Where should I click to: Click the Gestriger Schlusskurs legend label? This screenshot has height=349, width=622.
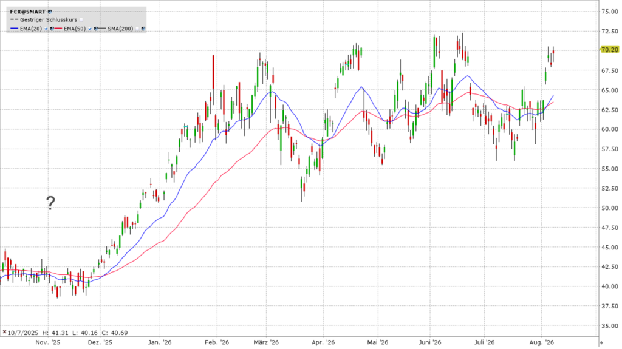point(49,20)
